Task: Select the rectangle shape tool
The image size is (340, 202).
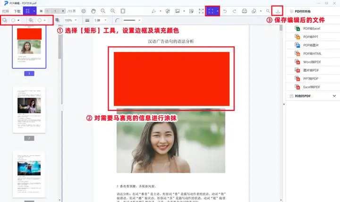Action: click(x=211, y=11)
